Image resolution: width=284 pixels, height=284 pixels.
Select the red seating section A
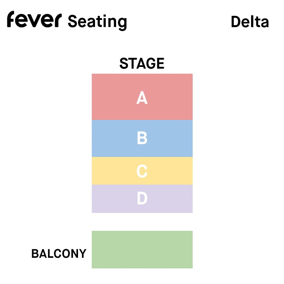point(142,97)
